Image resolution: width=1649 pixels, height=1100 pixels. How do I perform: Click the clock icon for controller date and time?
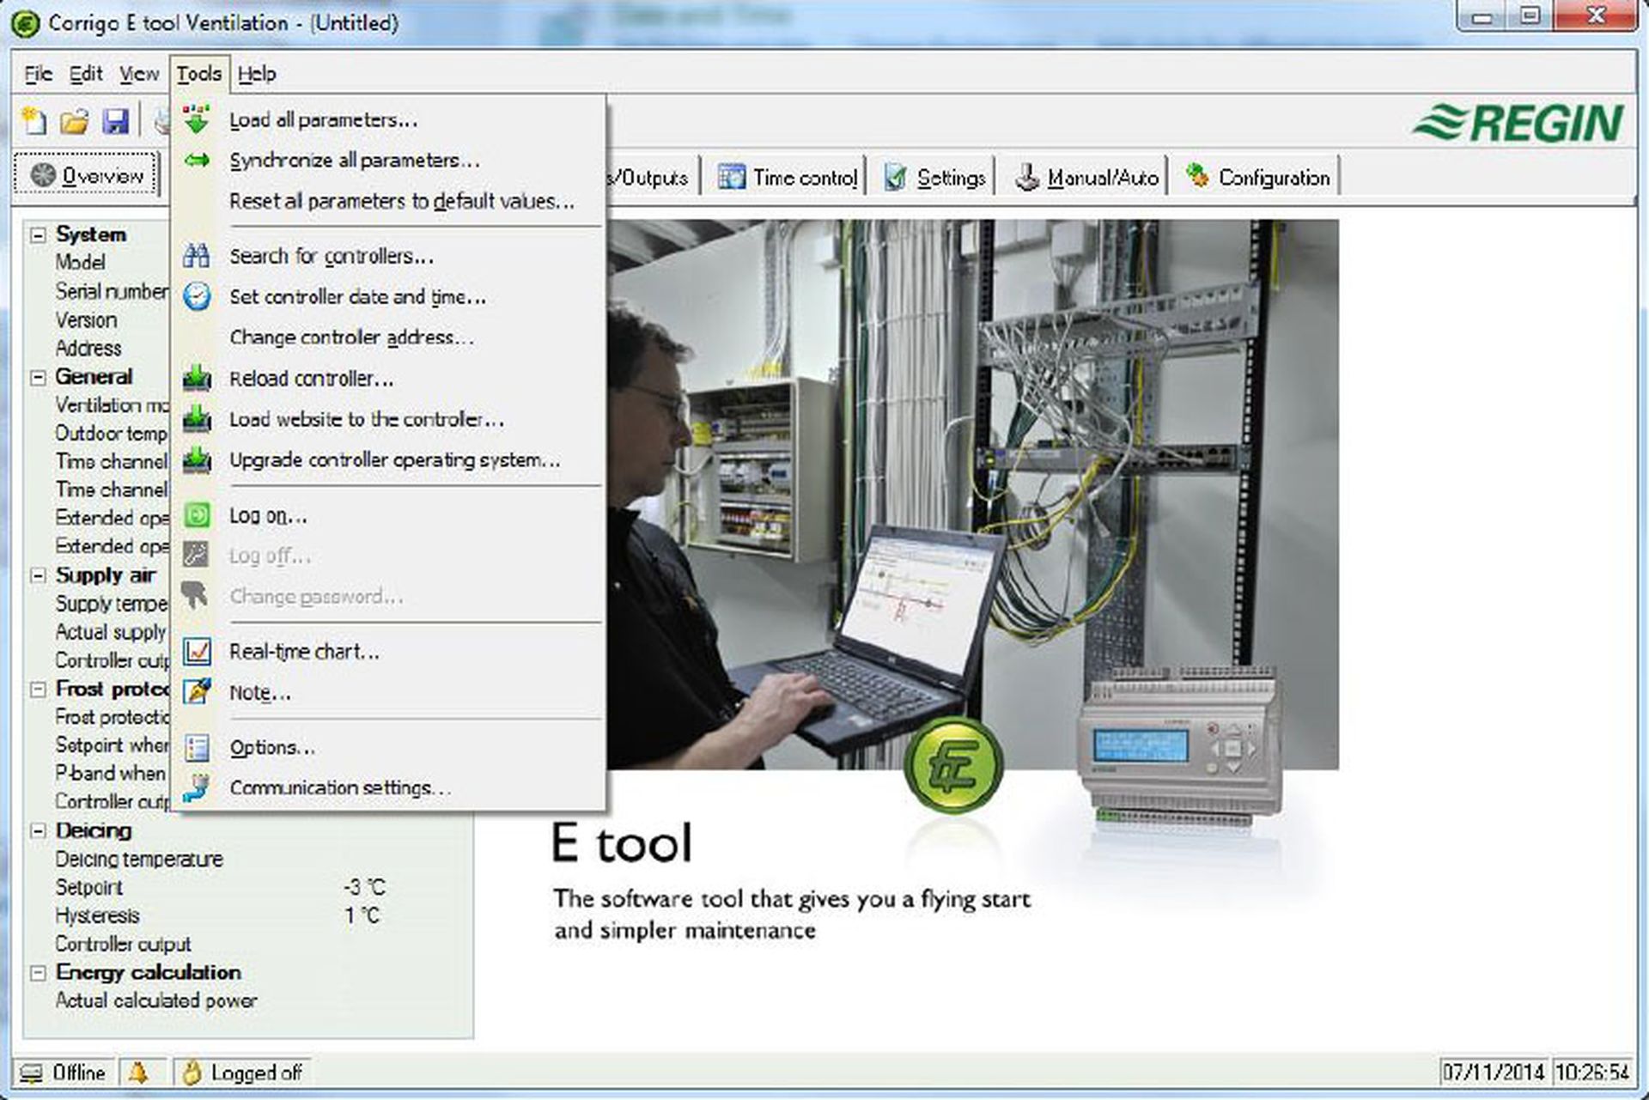tap(198, 295)
